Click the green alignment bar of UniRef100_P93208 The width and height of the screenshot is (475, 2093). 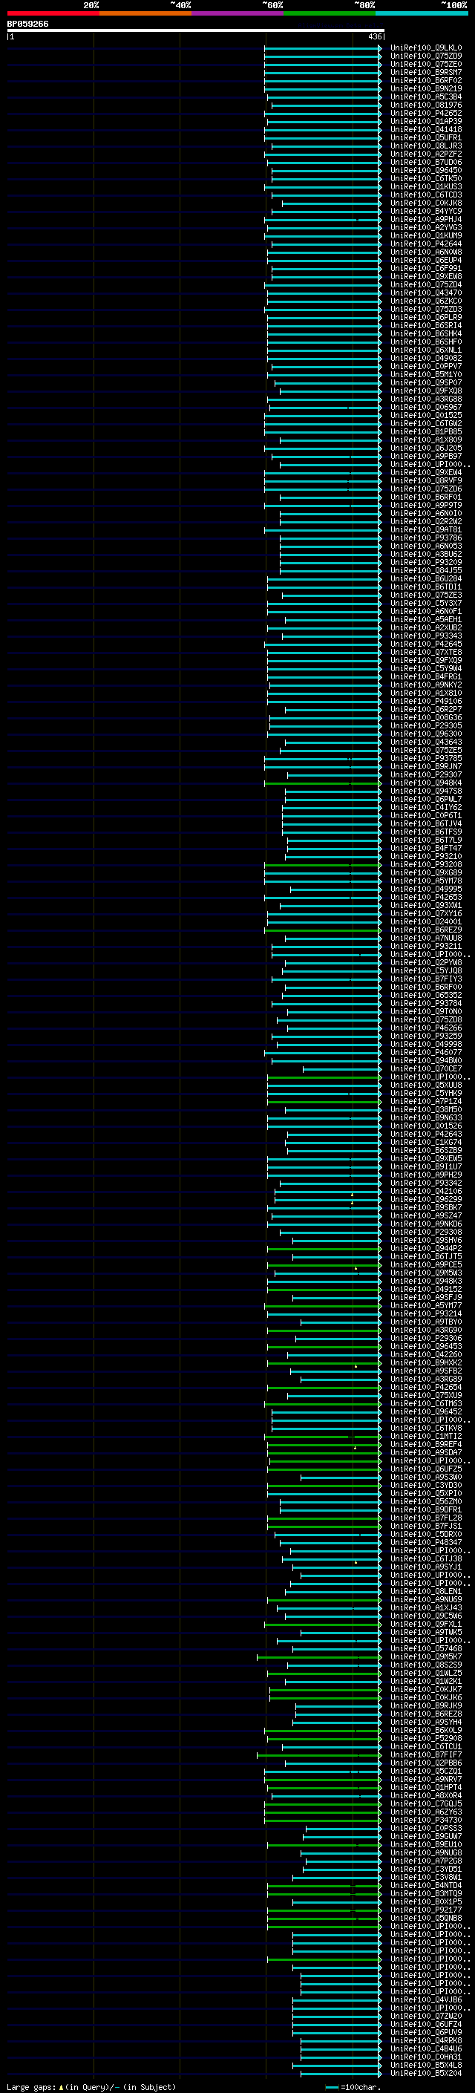(323, 864)
